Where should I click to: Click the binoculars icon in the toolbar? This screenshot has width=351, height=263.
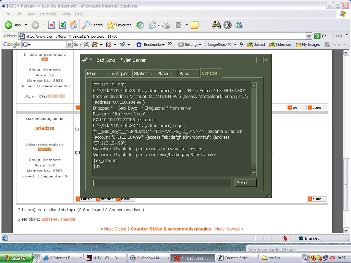(217, 25)
